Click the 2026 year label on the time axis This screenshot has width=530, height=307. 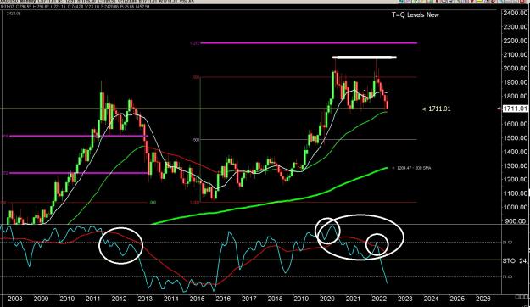pos(483,299)
